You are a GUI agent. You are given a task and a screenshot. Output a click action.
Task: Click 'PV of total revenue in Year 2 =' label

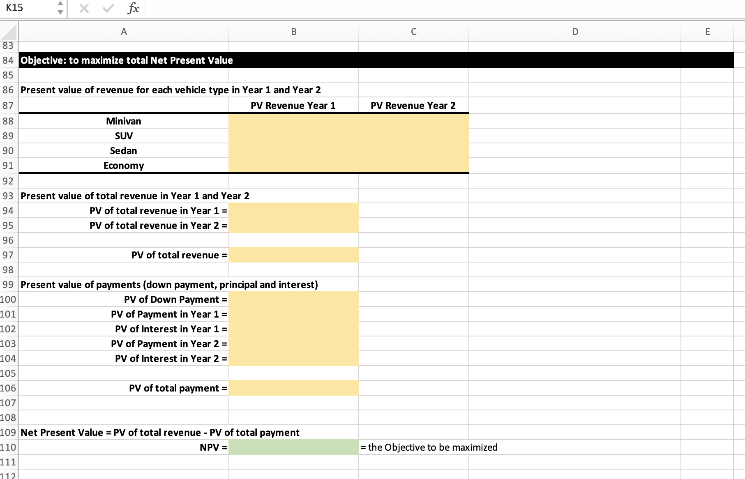[158, 226]
